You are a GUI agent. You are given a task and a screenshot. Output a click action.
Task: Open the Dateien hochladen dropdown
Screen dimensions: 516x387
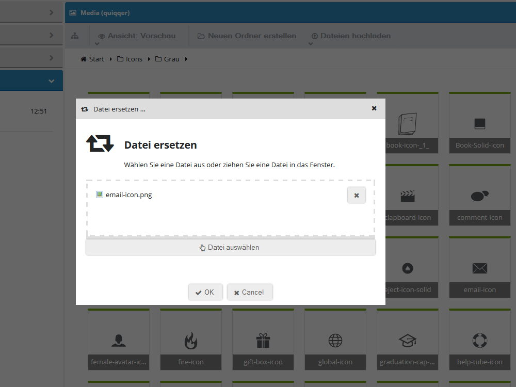pyautogui.click(x=351, y=36)
